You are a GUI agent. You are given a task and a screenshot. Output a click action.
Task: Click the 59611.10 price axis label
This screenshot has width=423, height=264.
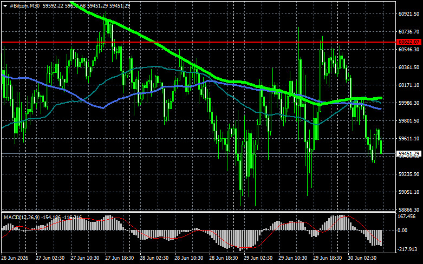click(409, 138)
